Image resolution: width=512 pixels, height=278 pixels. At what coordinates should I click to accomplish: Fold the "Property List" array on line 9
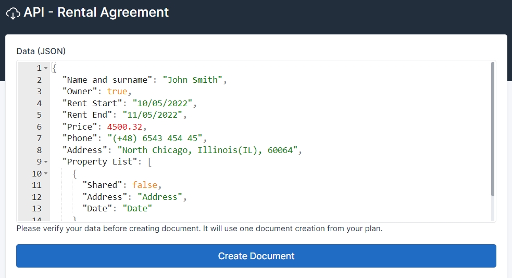click(x=46, y=162)
